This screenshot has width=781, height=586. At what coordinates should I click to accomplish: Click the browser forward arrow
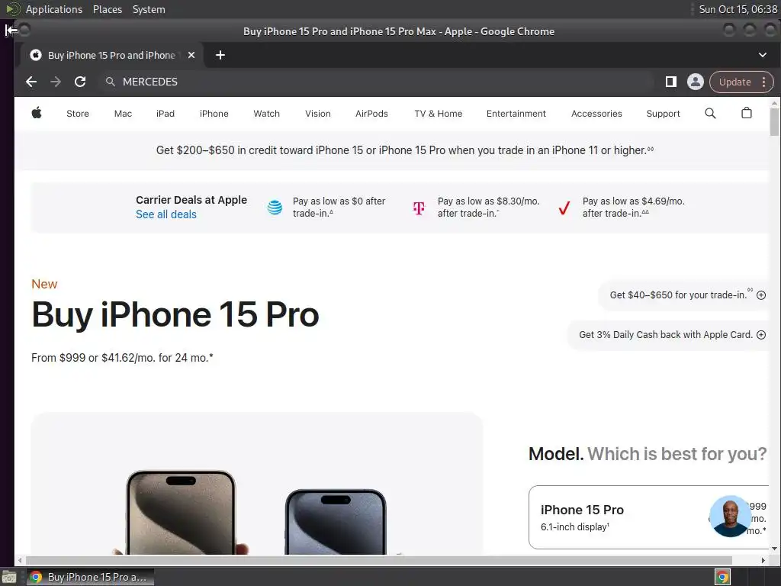[x=56, y=82]
